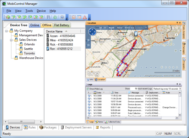Open the Collected Data tab
The width and height of the screenshot is (189, 138).
pyautogui.click(x=113, y=122)
